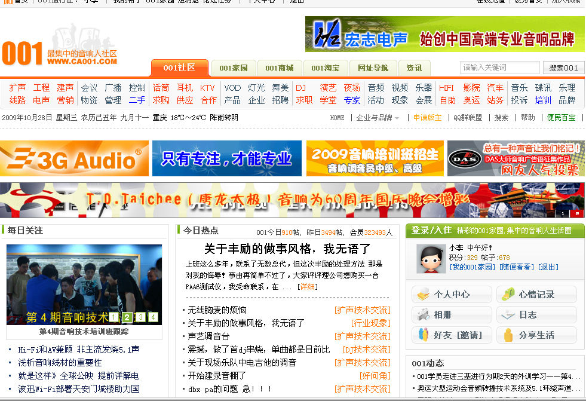Open the 第4期音响技术培训班跟踪 caption link

[x=84, y=332]
